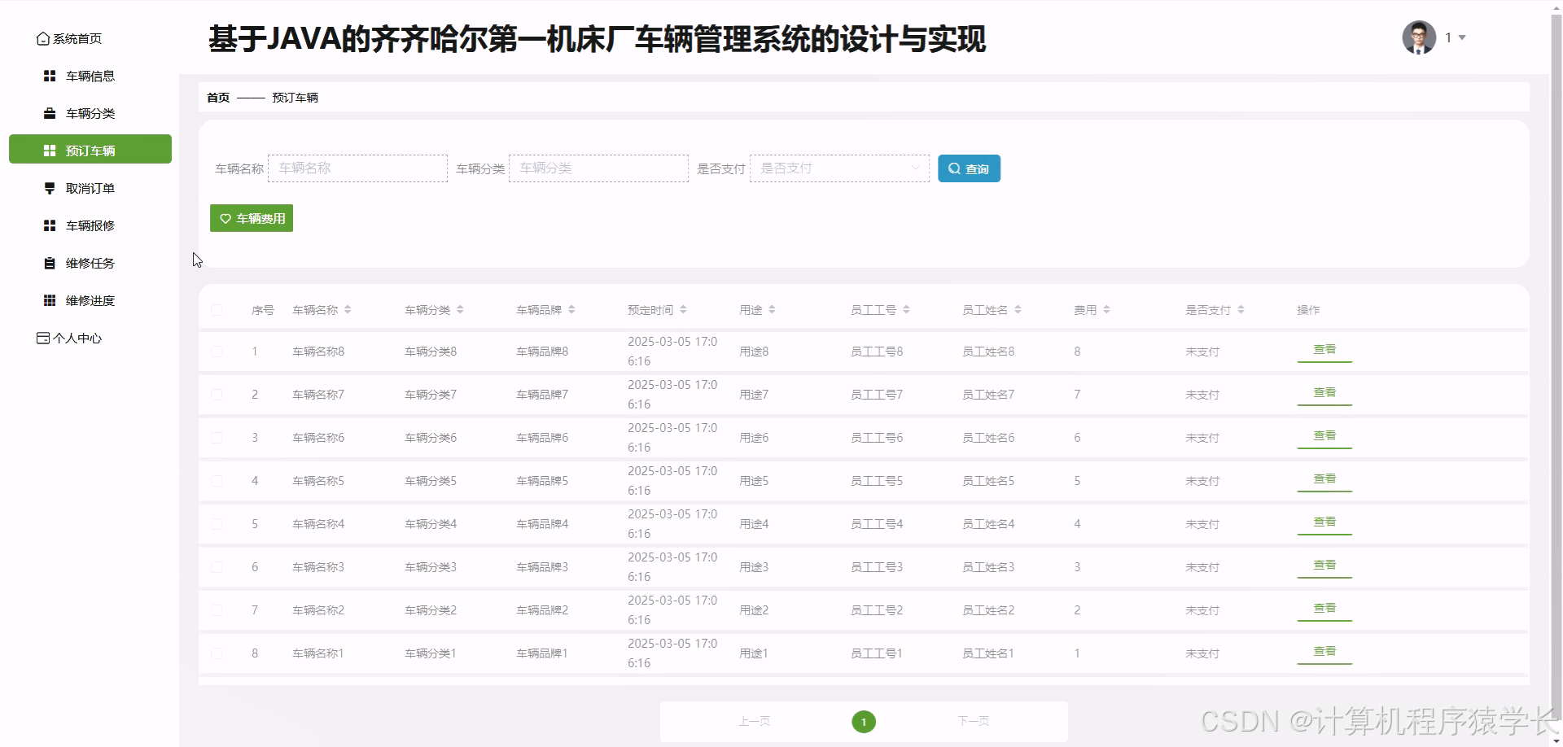Click the 取消订单 sidebar icon

(x=50, y=189)
